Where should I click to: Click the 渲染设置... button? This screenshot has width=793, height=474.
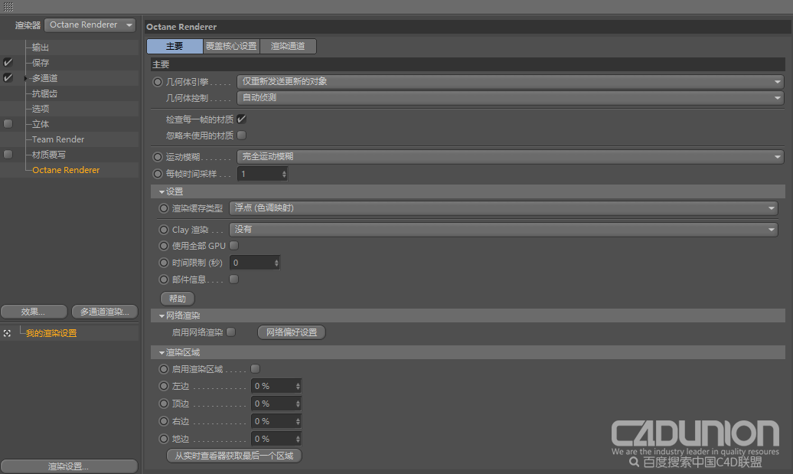[69, 466]
